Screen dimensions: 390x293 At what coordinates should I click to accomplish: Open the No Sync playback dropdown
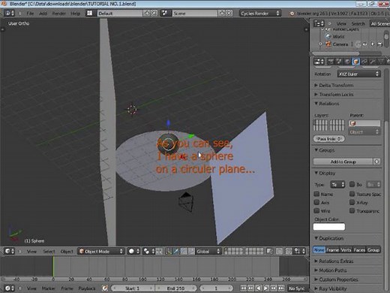pyautogui.click(x=298, y=288)
